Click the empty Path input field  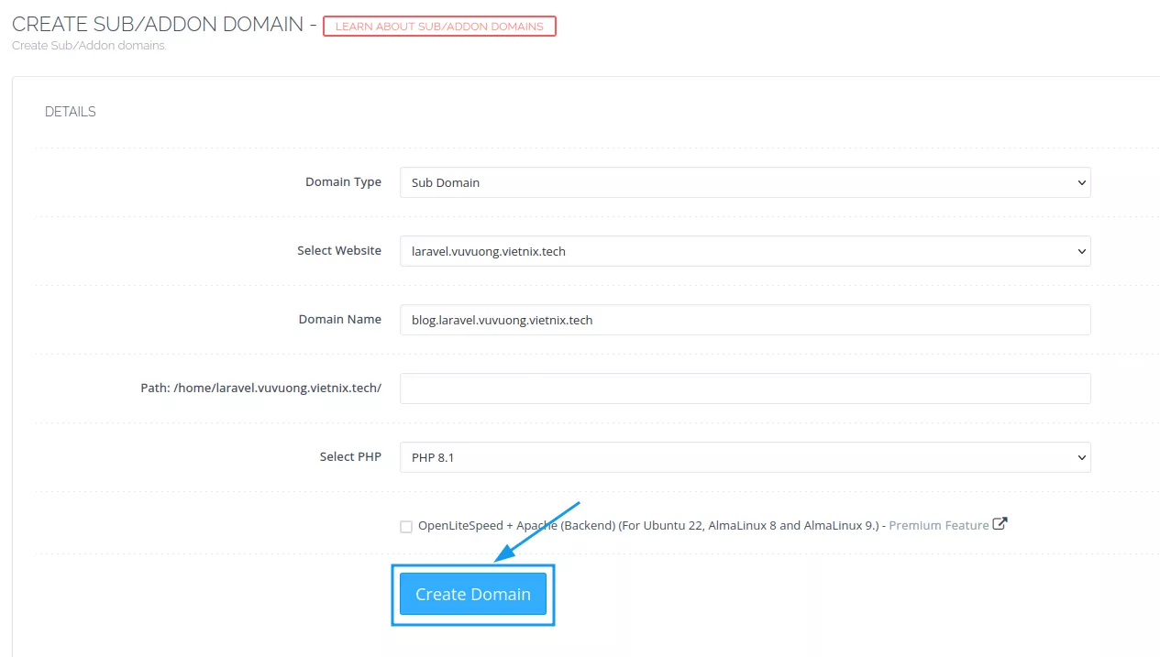pos(745,388)
